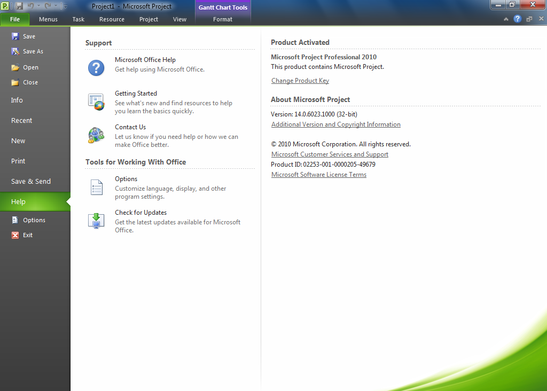
Task: Close the project document with the small X
Action: pos(541,19)
